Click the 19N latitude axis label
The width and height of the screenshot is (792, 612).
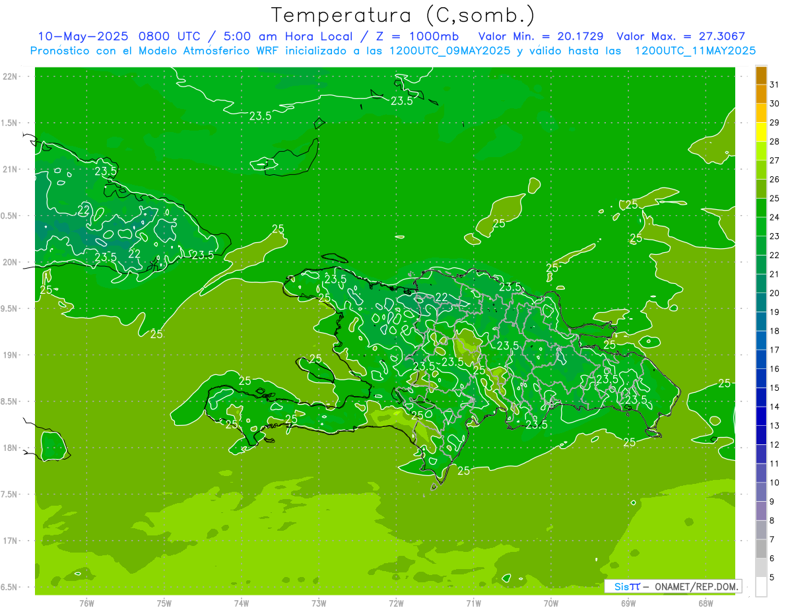click(10, 355)
